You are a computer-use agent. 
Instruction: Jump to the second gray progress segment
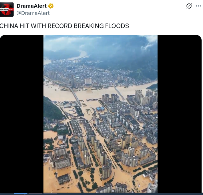tap(35, 194)
